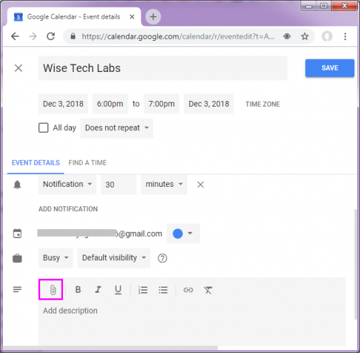Reload the Google Calendar page
Screen dimensions: 360x353
click(x=51, y=36)
